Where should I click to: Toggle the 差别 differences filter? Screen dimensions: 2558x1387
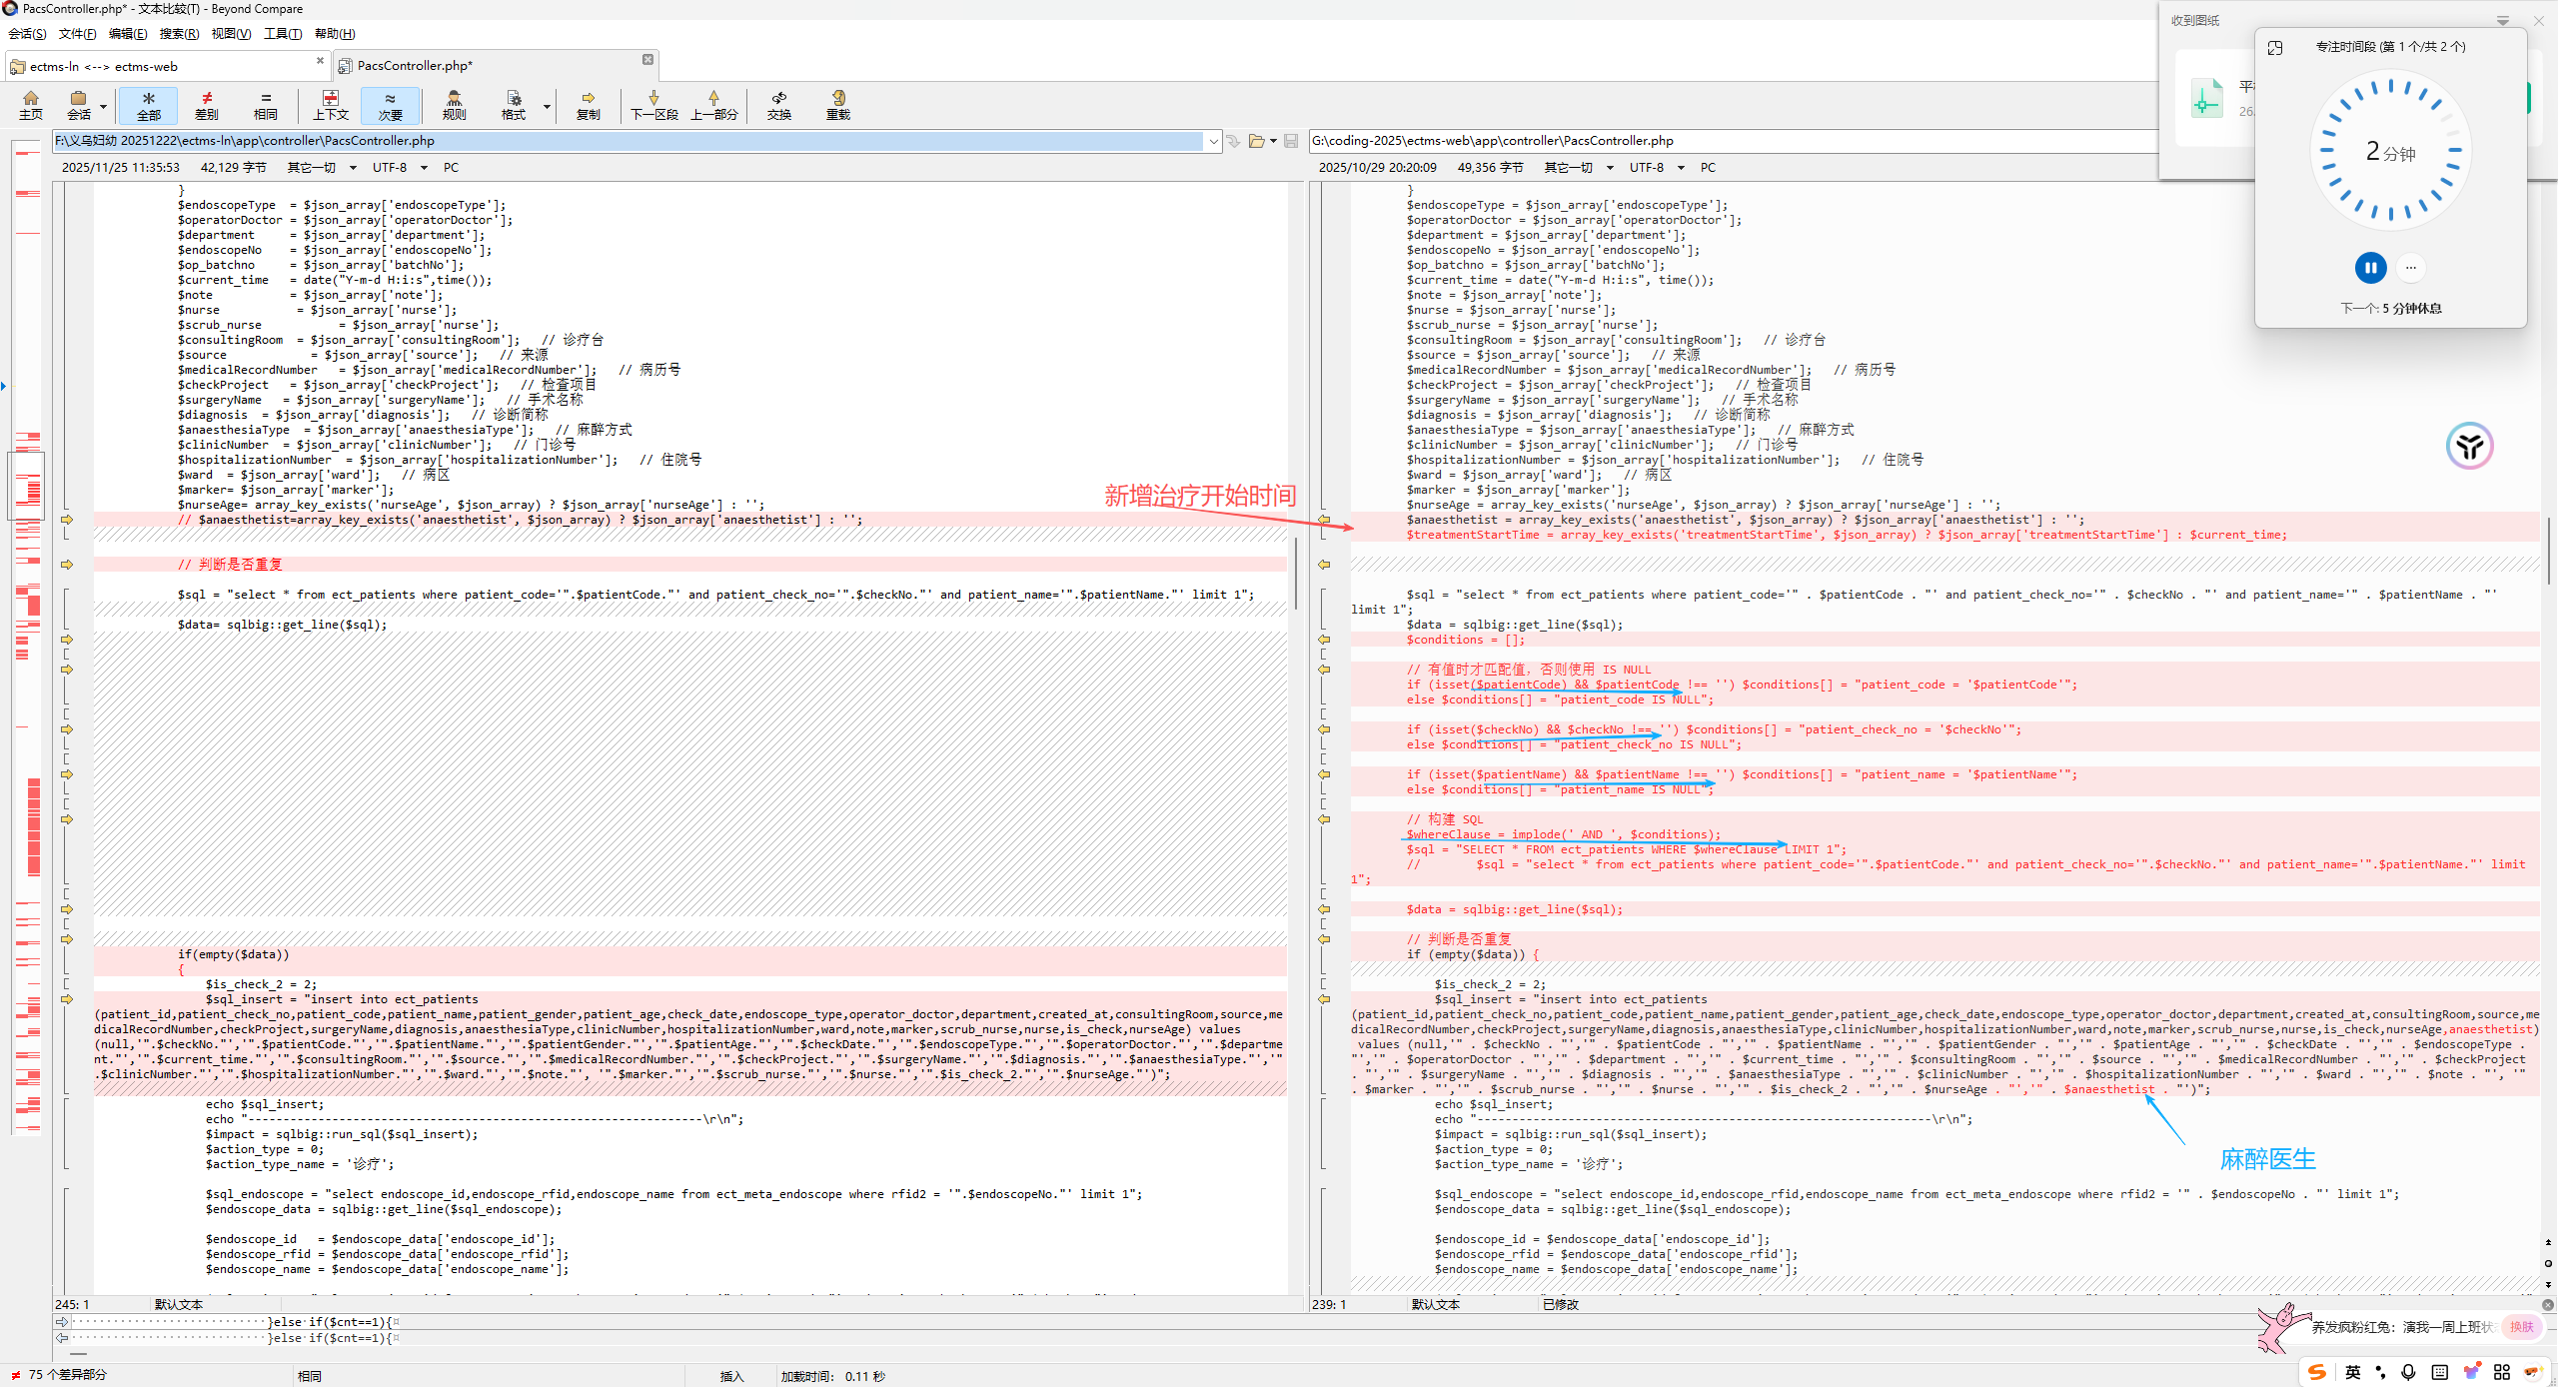[207, 105]
